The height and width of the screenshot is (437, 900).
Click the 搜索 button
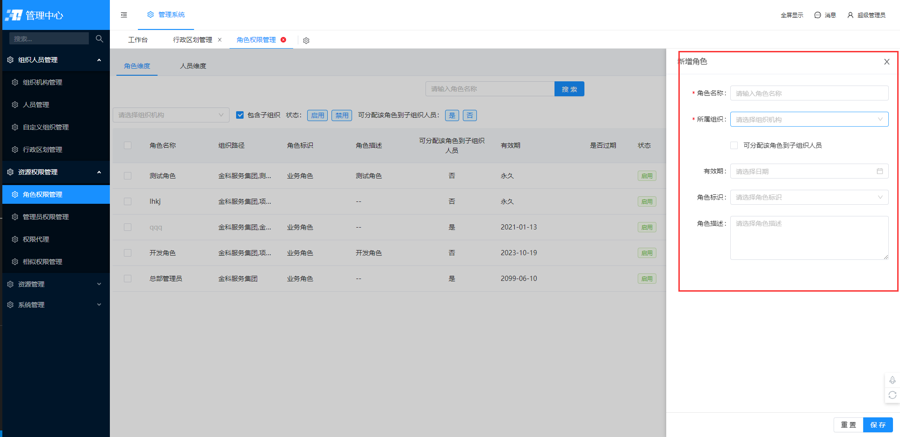point(569,89)
